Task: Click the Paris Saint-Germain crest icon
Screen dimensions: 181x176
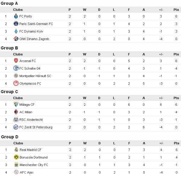Action: point(16,24)
